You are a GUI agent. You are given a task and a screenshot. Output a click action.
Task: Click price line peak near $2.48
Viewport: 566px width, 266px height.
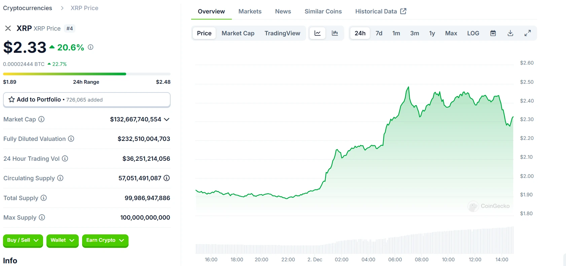(409, 87)
